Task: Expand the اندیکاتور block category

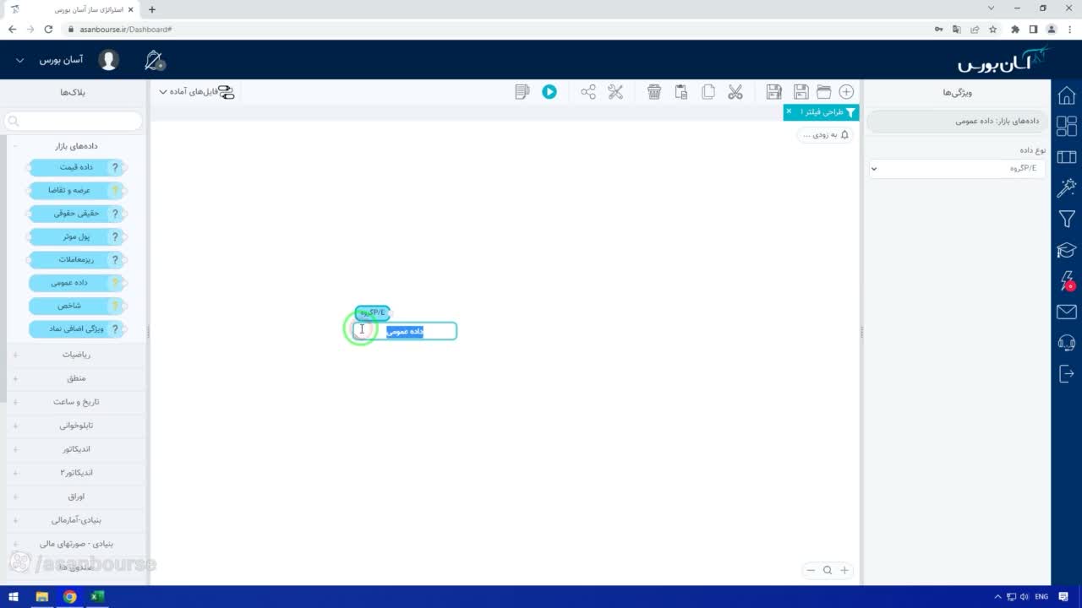Action: click(76, 449)
